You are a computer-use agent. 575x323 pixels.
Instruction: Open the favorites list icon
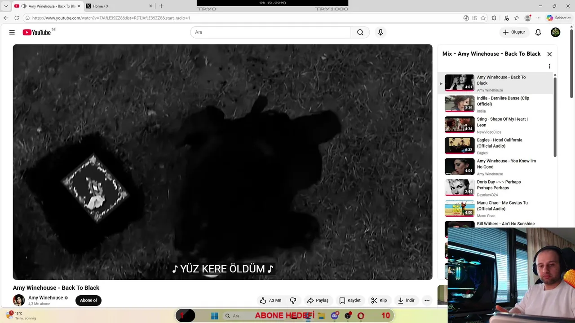(x=517, y=18)
